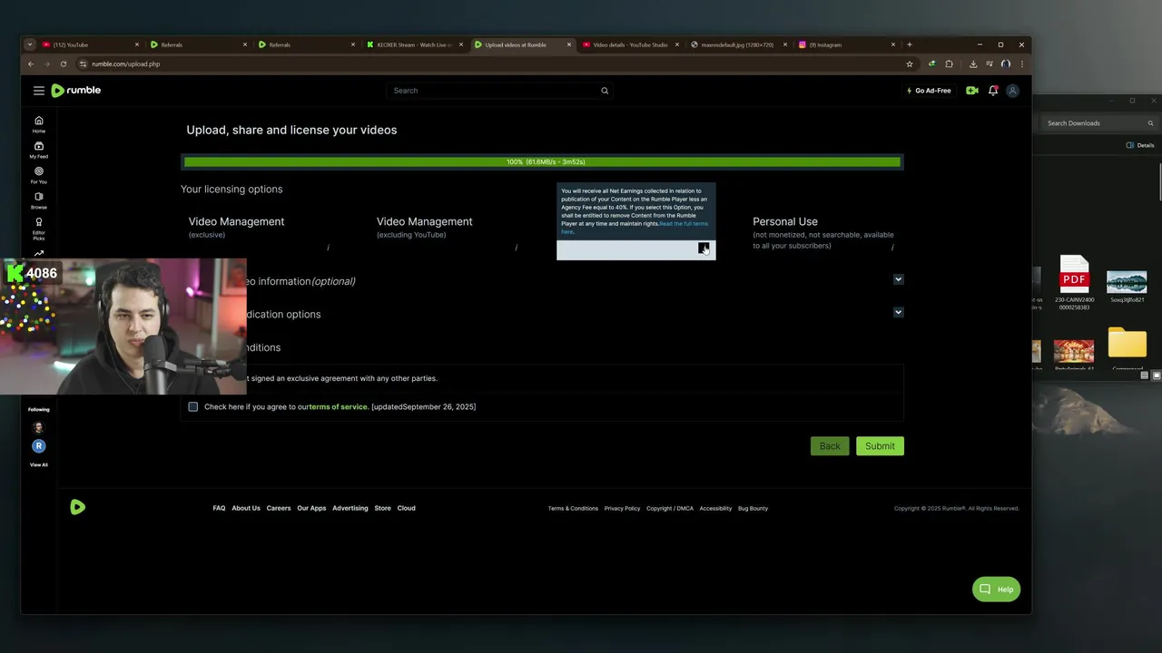The width and height of the screenshot is (1162, 653).
Task: Go back in browser history
Action: [x=31, y=64]
